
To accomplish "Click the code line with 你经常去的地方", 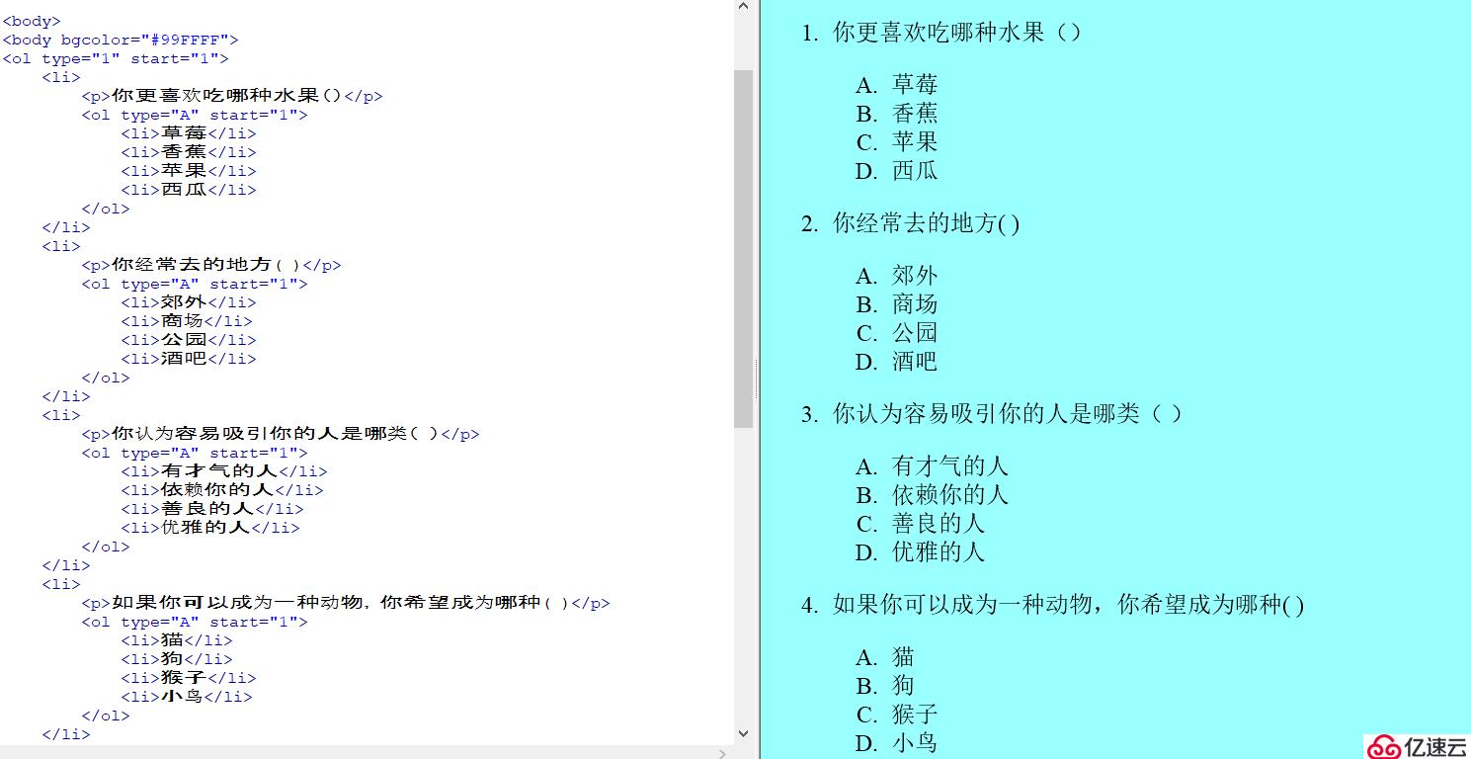I will pos(211,265).
